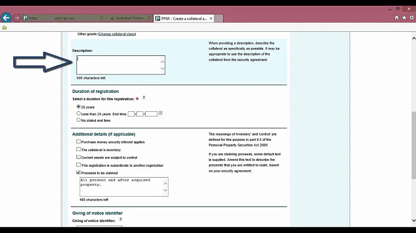Click the favorites bar star icon
416x233 pixels.
click(x=4, y=28)
